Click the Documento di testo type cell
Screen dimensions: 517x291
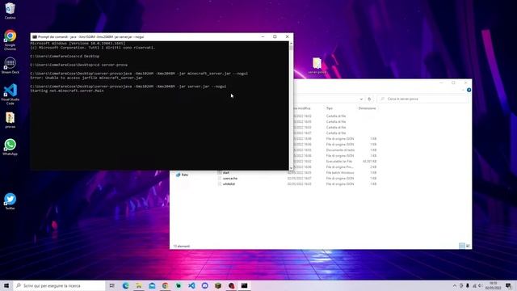[x=340, y=150]
